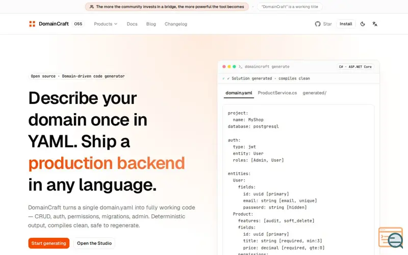Click the community bridge announcement banner
The image size is (408, 255).
point(167,7)
